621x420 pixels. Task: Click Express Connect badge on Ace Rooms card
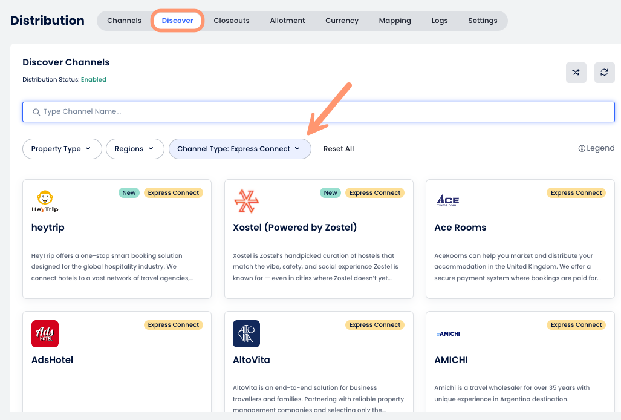[x=576, y=193]
